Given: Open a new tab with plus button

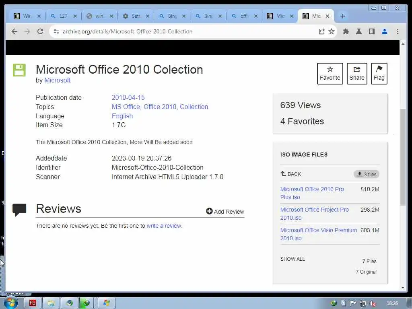Looking at the screenshot, I should [x=343, y=16].
